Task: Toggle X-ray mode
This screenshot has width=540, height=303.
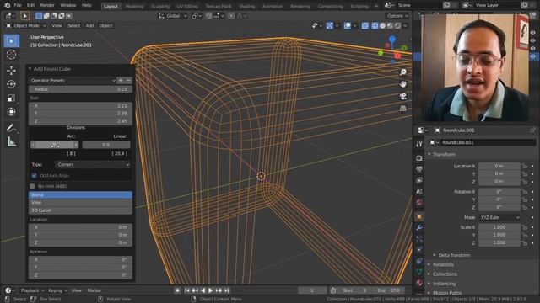Action: (x=365, y=25)
